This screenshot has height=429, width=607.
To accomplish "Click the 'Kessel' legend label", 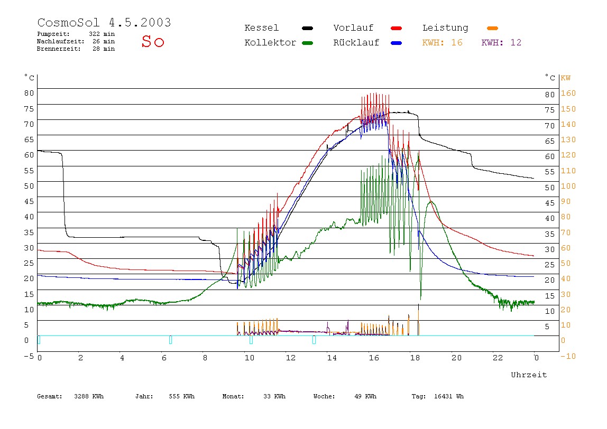I will [261, 28].
